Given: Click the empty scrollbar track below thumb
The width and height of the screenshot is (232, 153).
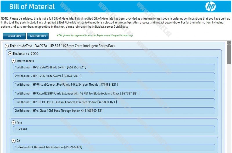Looking at the screenshot, I should [x=229, y=110].
